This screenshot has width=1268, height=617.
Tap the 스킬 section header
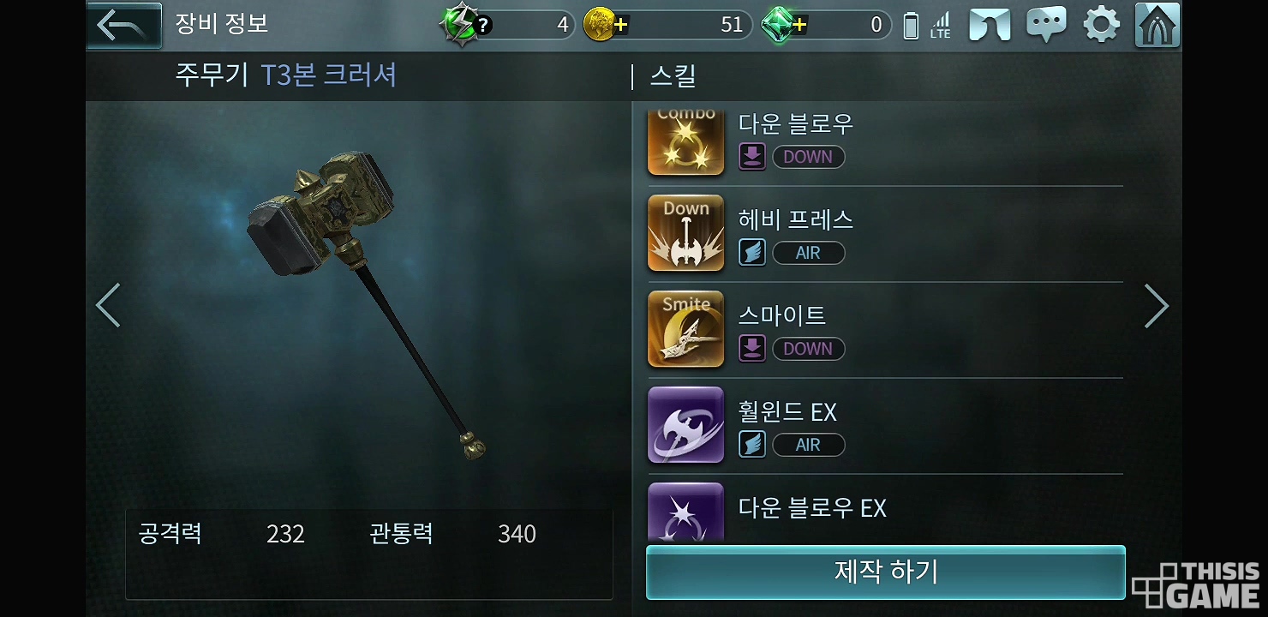[673, 76]
